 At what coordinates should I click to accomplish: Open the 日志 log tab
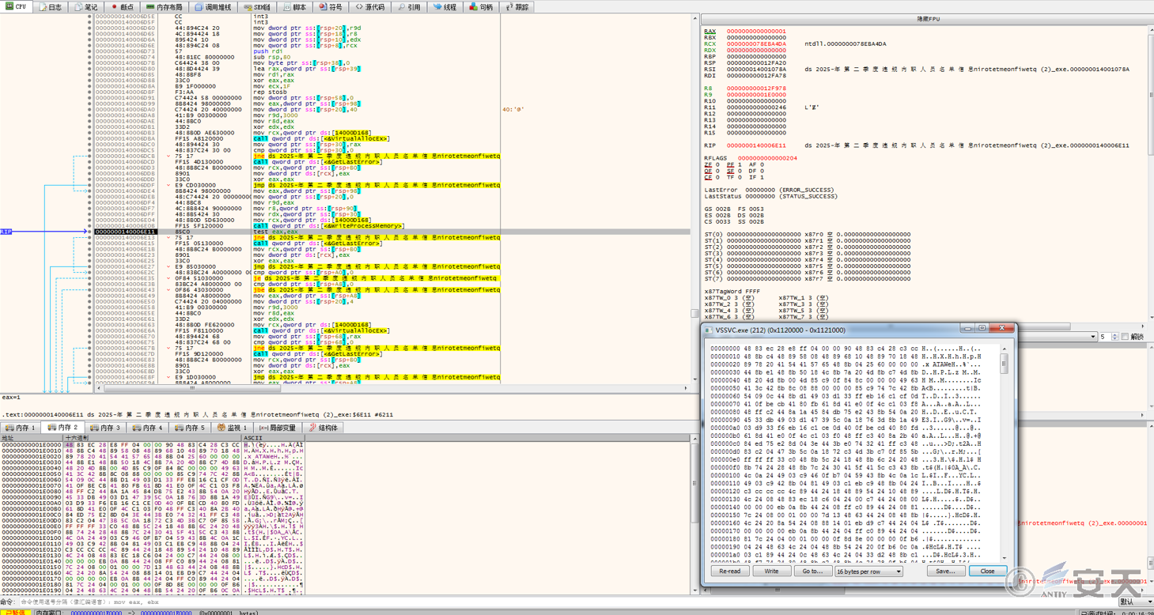point(51,7)
